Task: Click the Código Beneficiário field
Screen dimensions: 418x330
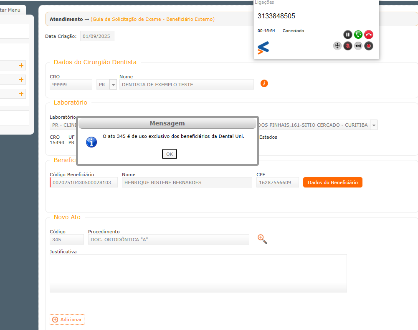Action: click(x=84, y=182)
